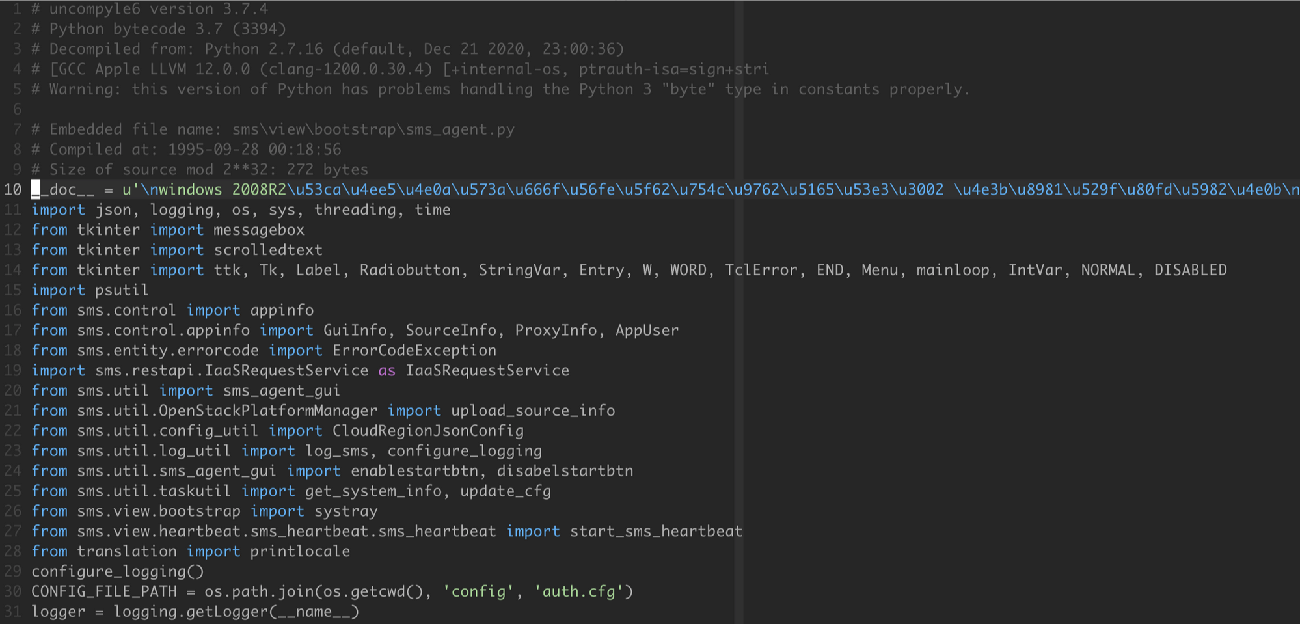Image resolution: width=1300 pixels, height=624 pixels.
Task: Click 'sms_agent_gui' at the end of line 20
Action: 282,391
